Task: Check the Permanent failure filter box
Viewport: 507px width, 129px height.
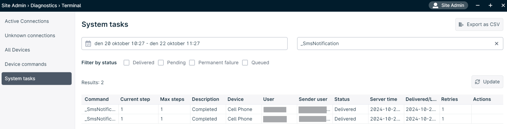Action: tap(192, 63)
